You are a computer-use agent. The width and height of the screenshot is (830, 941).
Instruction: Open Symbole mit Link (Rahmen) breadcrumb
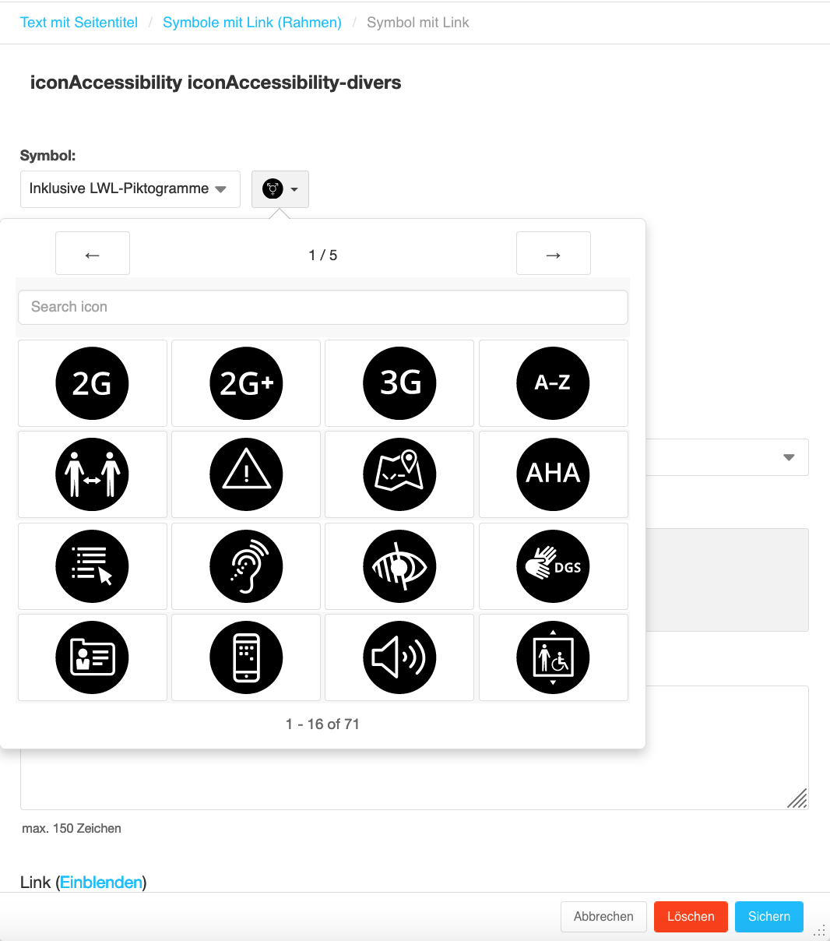[252, 23]
